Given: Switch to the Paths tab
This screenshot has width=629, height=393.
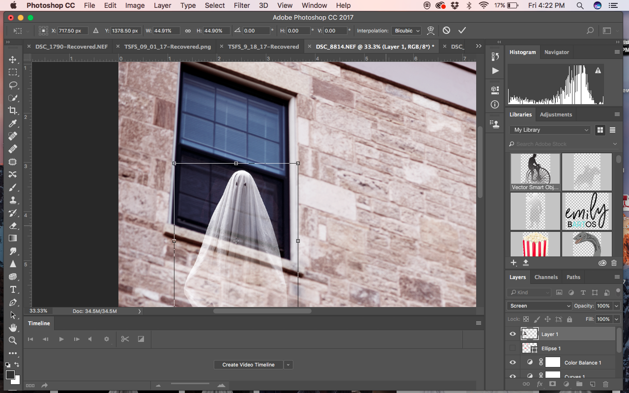Looking at the screenshot, I should pyautogui.click(x=573, y=277).
